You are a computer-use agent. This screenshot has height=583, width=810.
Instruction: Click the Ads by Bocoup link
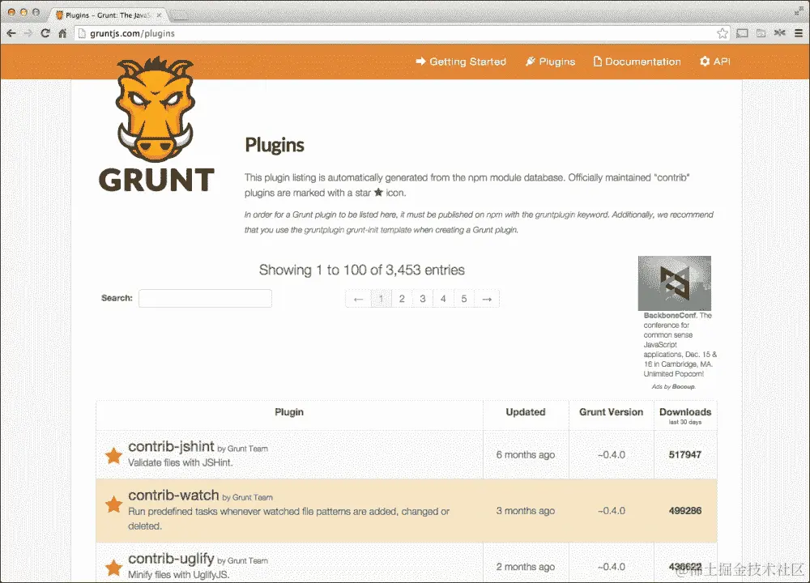tap(673, 386)
